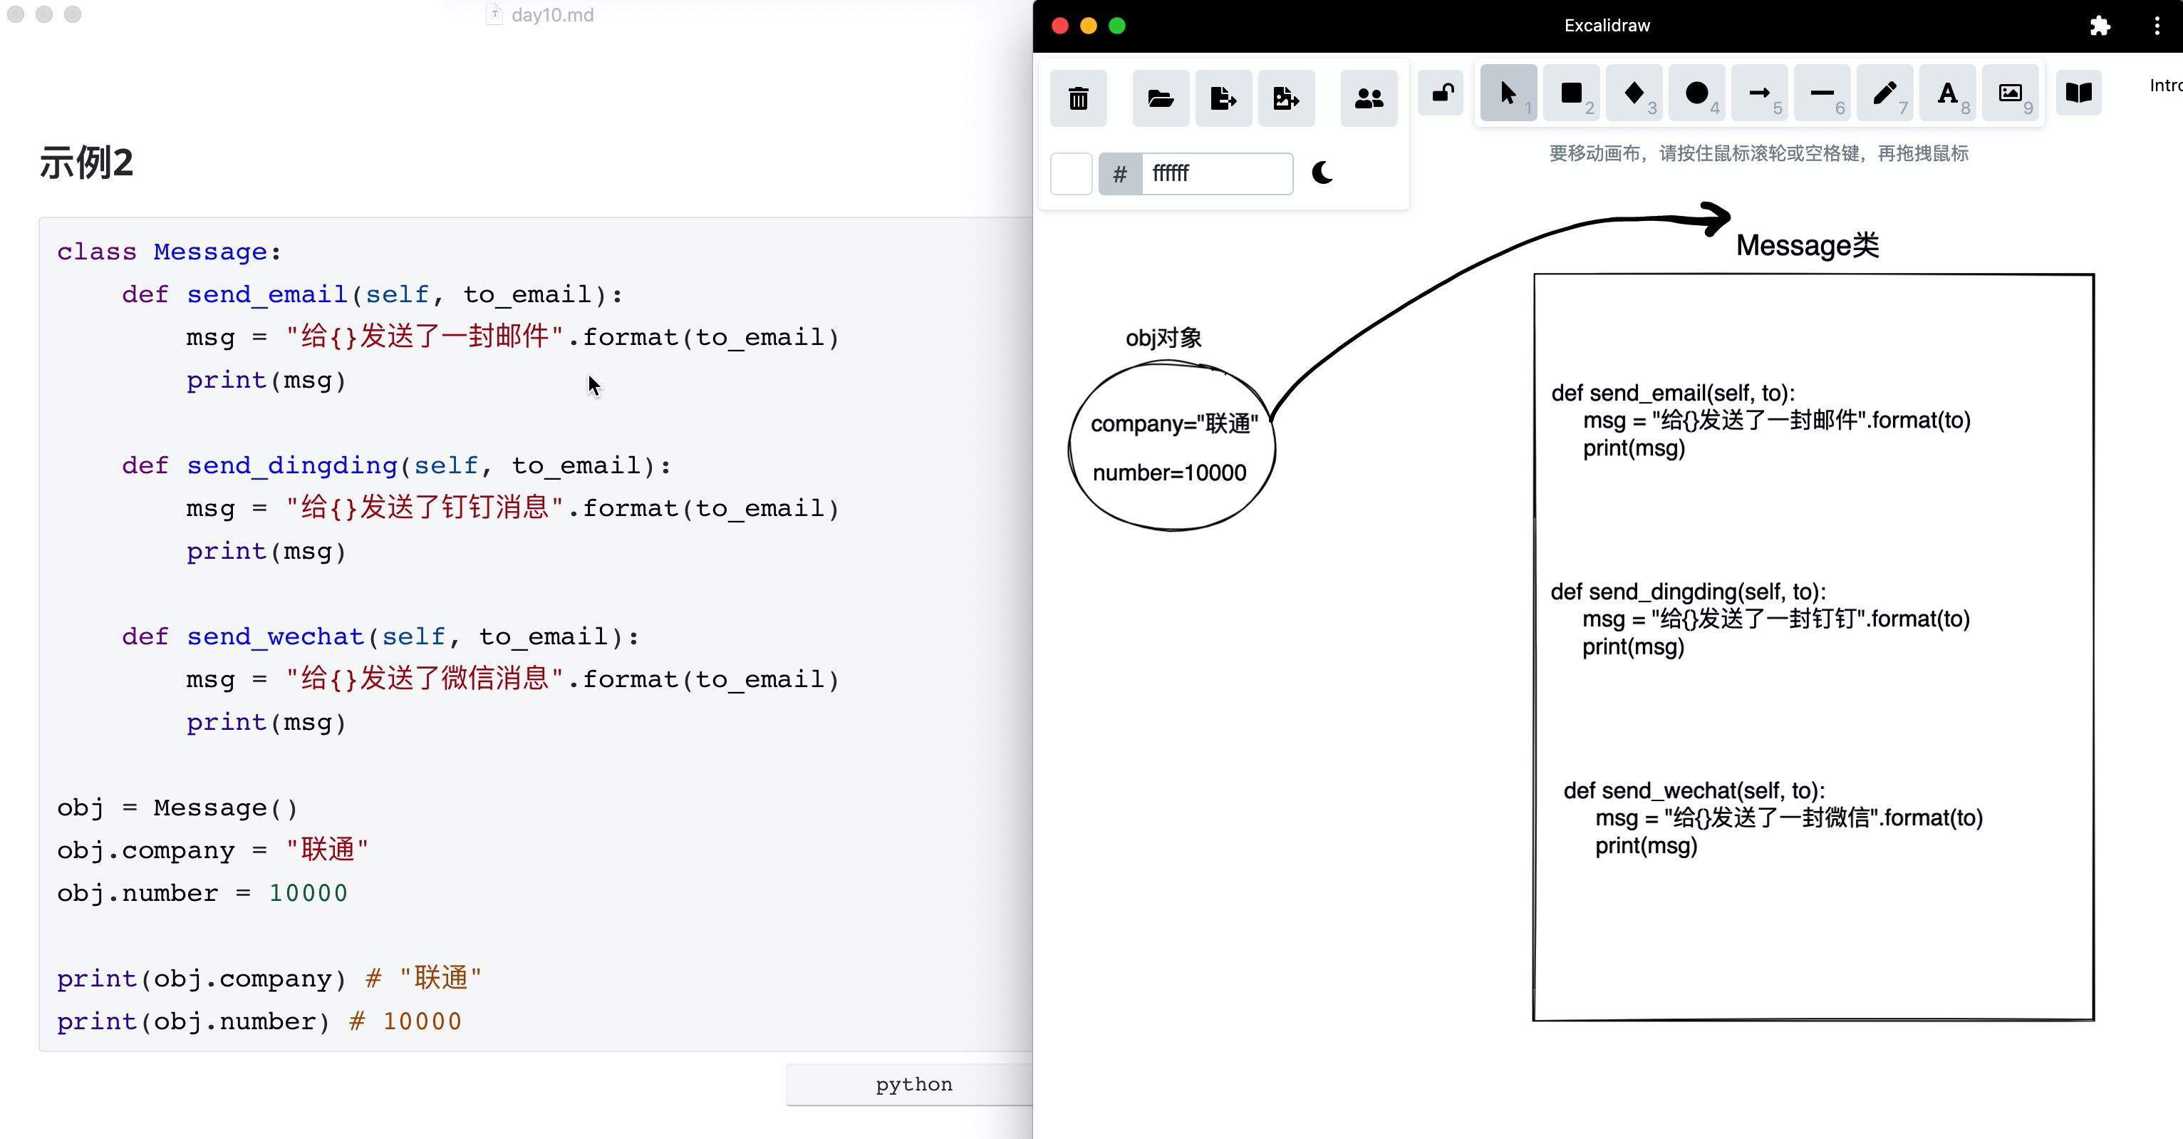Image resolution: width=2183 pixels, height=1139 pixels.
Task: Open the live collaboration people icon
Action: point(1369,98)
